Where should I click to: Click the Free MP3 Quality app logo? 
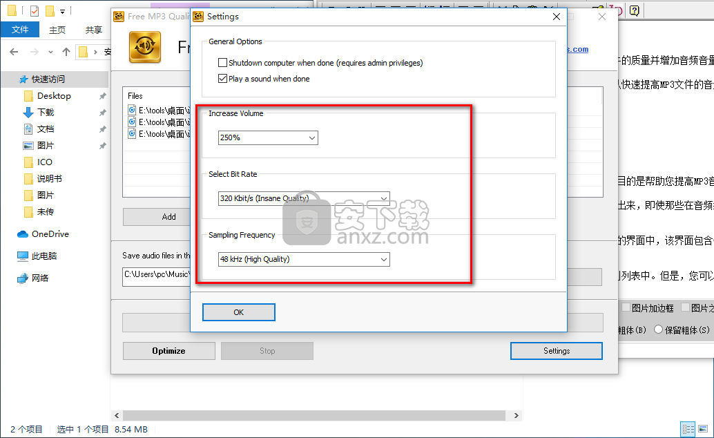[x=145, y=47]
